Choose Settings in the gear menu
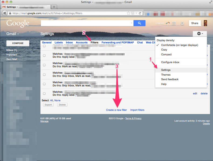Viewport: 213px width, 161px height. pos(181,70)
